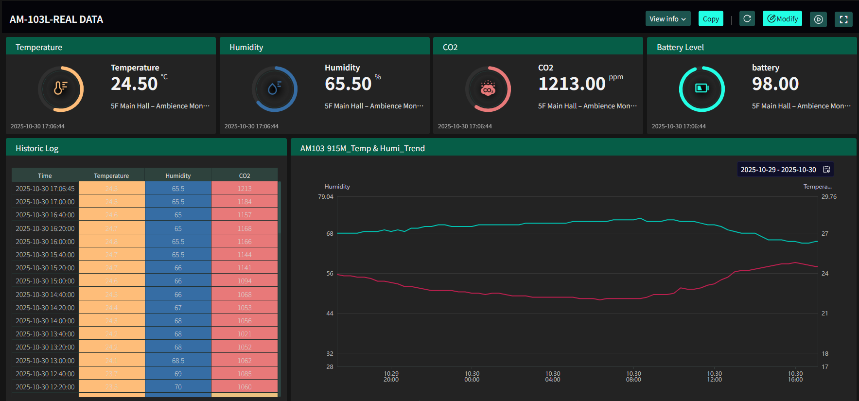The height and width of the screenshot is (401, 859).
Task: Open the View info dropdown
Action: (667, 19)
